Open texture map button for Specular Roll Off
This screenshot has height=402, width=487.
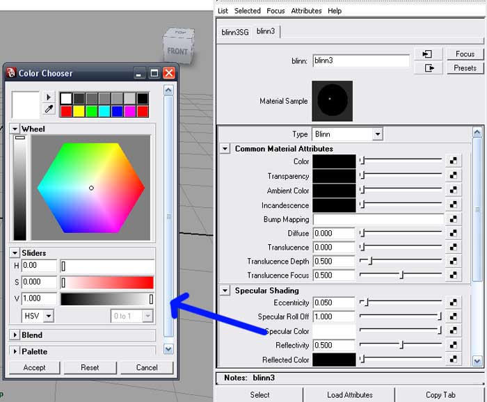[453, 316]
